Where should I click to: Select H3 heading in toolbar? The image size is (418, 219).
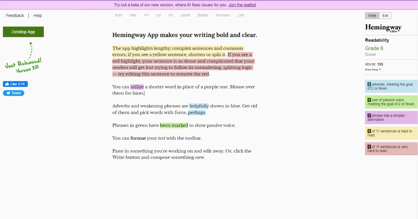tap(171, 15)
